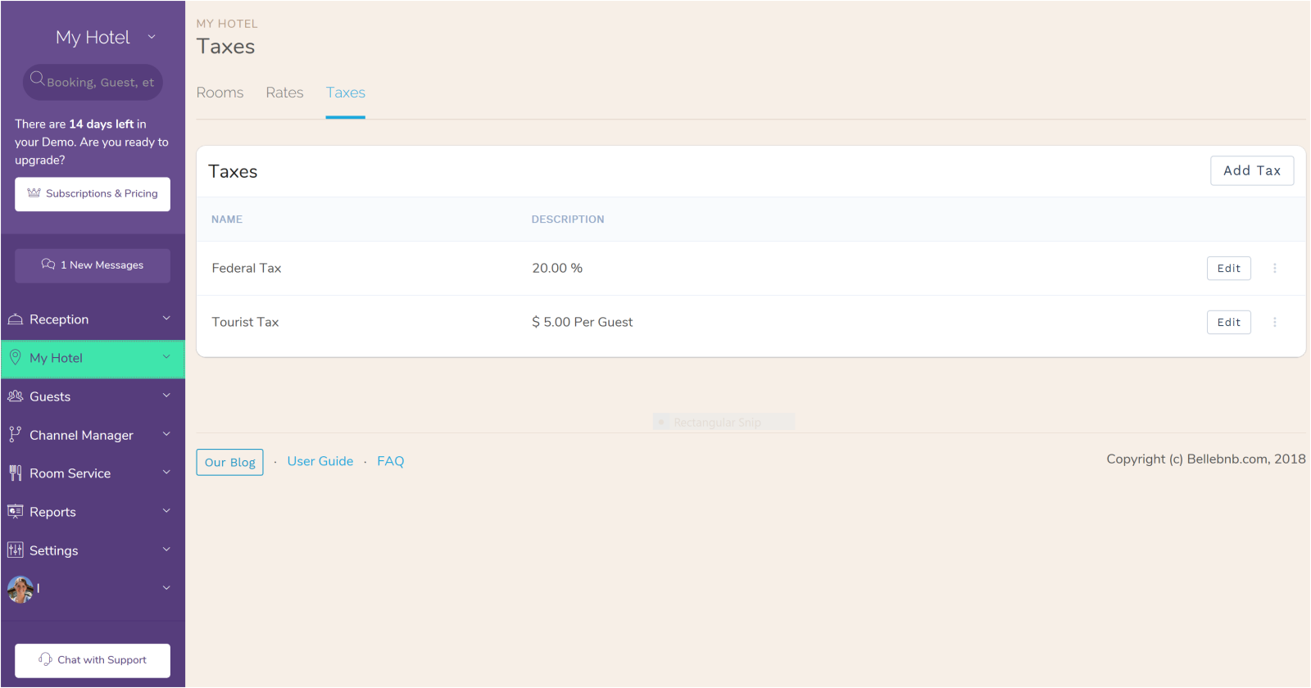The height and width of the screenshot is (688, 1311).
Task: Open the Reception menu item
Action: [93, 319]
